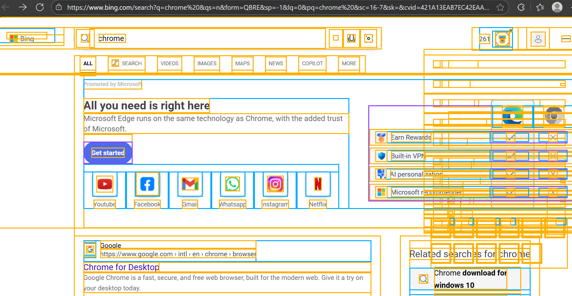572x296 pixels.
Task: Click the browser forward arrow
Action: pos(23,7)
